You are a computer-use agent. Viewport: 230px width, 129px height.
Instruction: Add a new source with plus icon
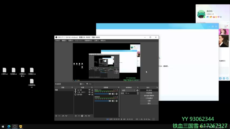coord(76,116)
